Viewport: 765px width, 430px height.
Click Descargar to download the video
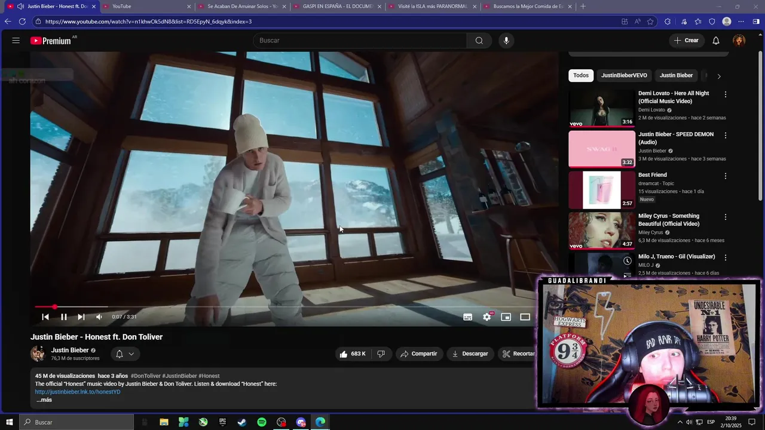pyautogui.click(x=470, y=354)
